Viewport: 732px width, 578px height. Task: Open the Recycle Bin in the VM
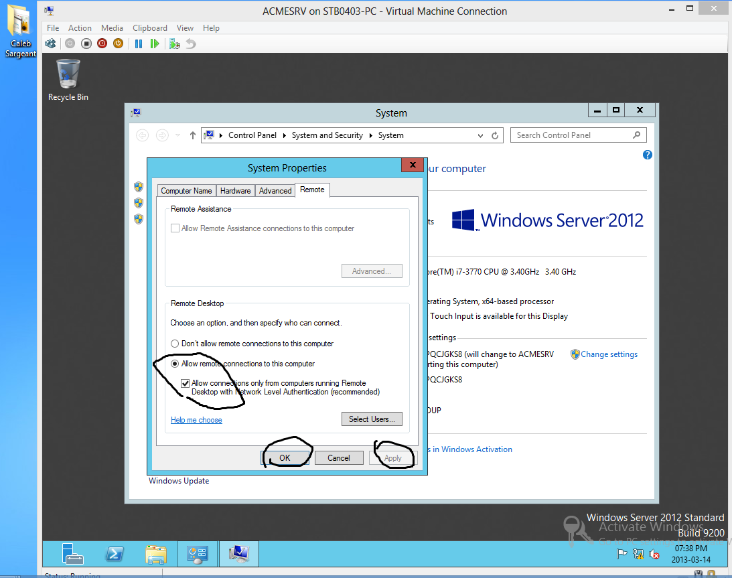tap(68, 80)
